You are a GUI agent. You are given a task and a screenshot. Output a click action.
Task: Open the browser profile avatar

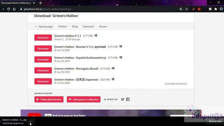(x=221, y=9)
